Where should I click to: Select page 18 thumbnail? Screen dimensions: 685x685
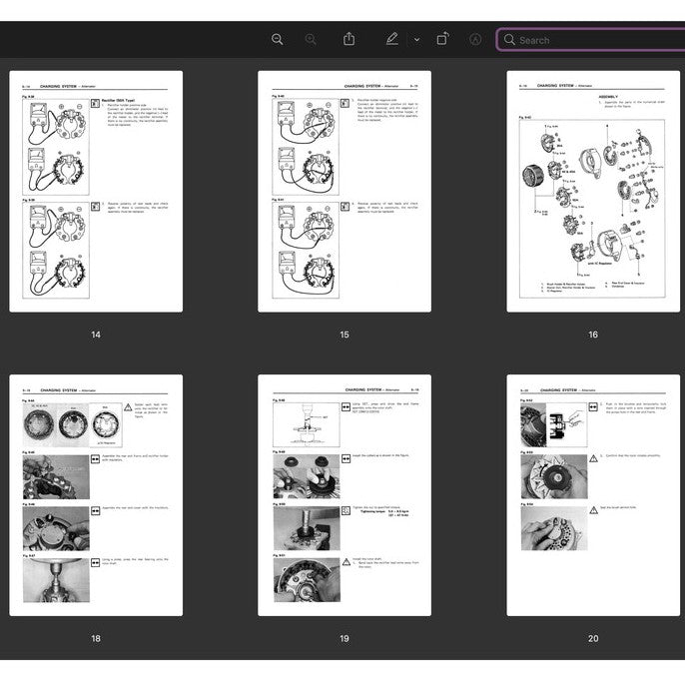point(96,495)
